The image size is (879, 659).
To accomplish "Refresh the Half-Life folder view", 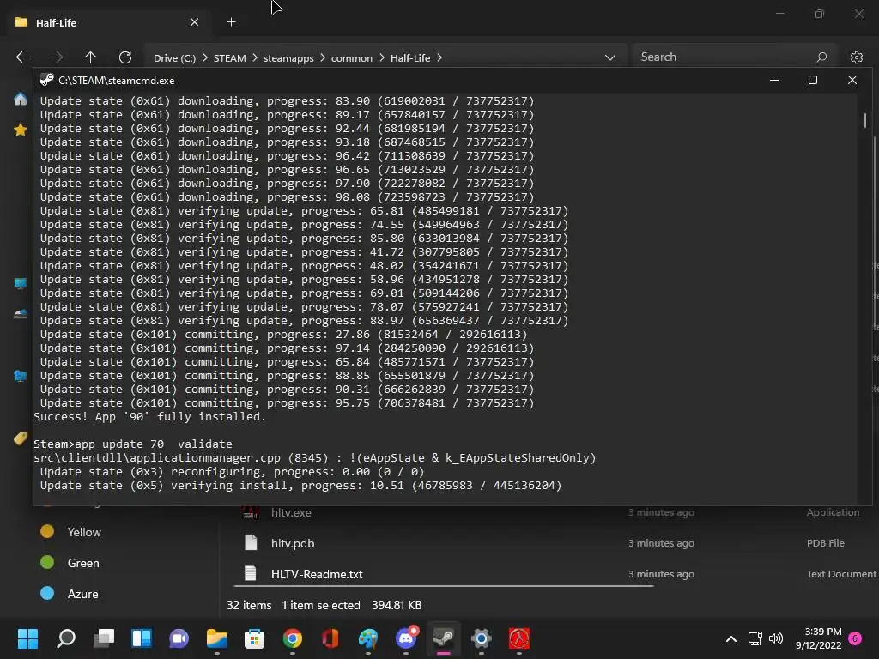I will 125,57.
